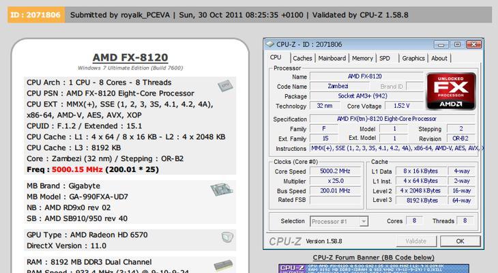The width and height of the screenshot is (498, 273).
Task: Click the line NB : AMD RD9x0 rev 02
Action: tap(69, 207)
